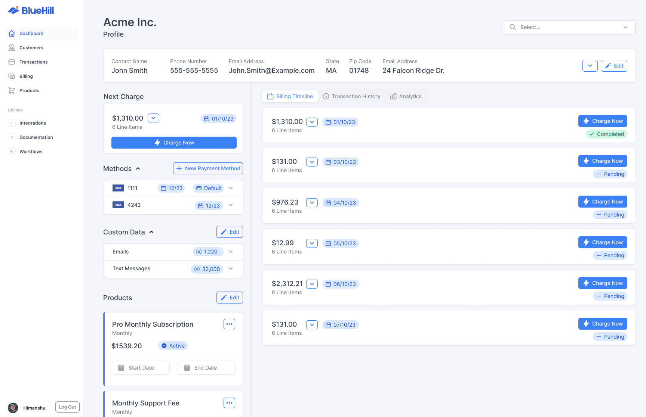
Task: Click the New Payment Method button
Action: [208, 168]
